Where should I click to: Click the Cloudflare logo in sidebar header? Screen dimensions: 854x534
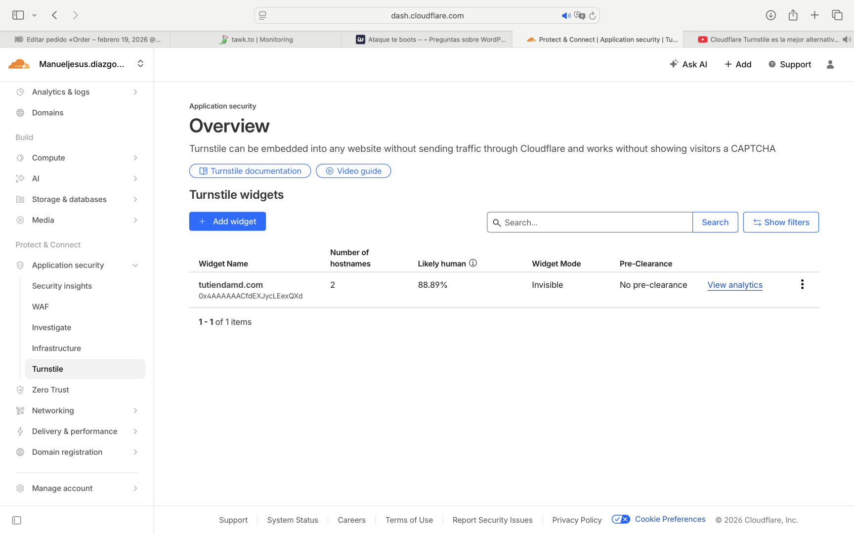click(19, 64)
